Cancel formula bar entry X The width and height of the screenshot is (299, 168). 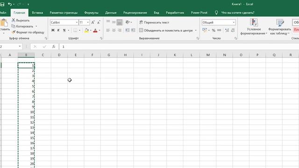point(35,47)
